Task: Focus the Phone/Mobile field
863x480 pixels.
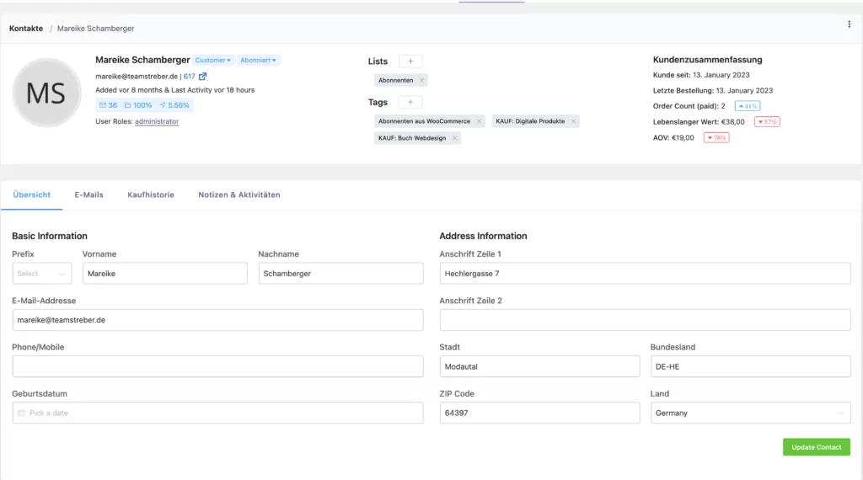Action: coord(218,366)
